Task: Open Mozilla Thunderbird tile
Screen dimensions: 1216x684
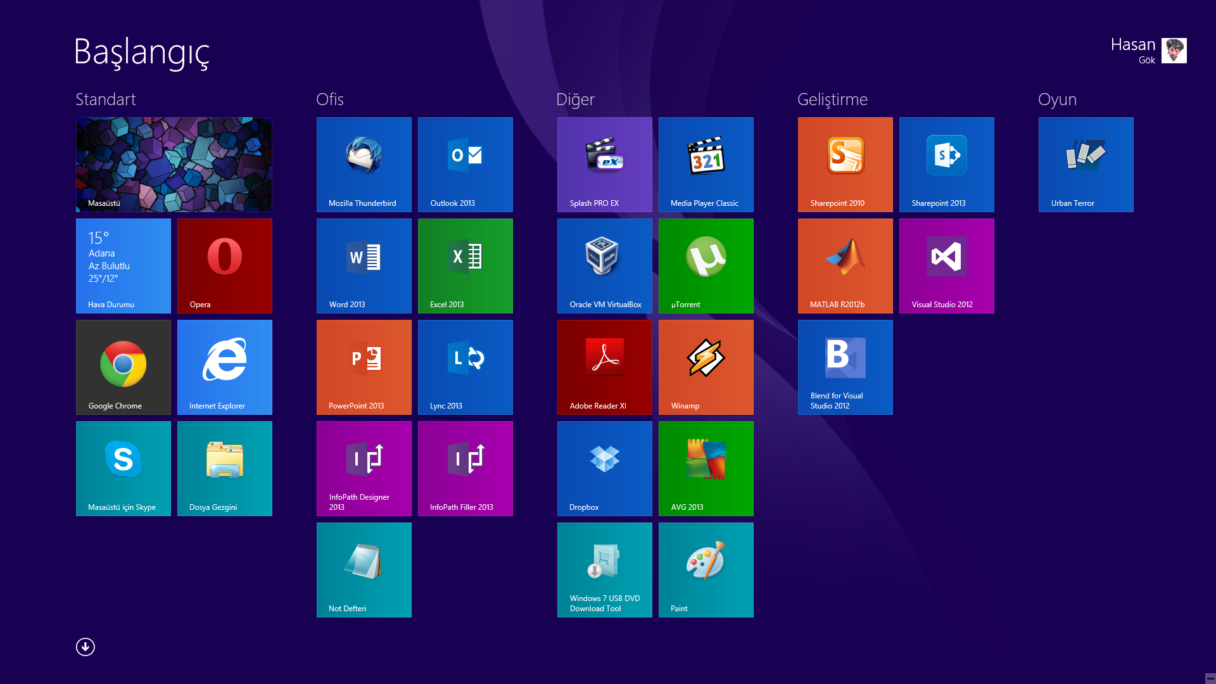Action: 364,164
